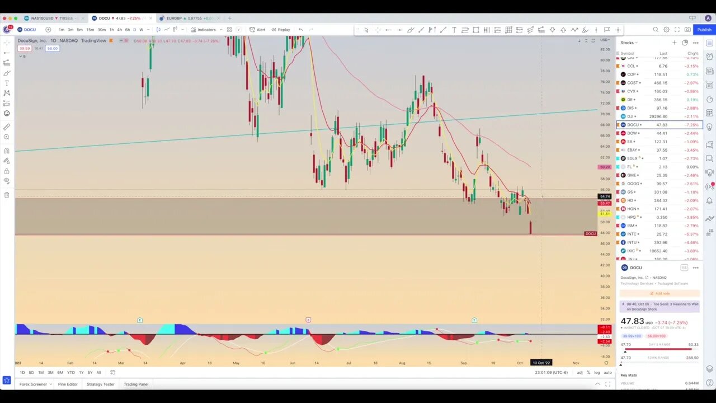This screenshot has width=716, height=403.
Task: Collapse the bottom panel chevron
Action: 597,384
